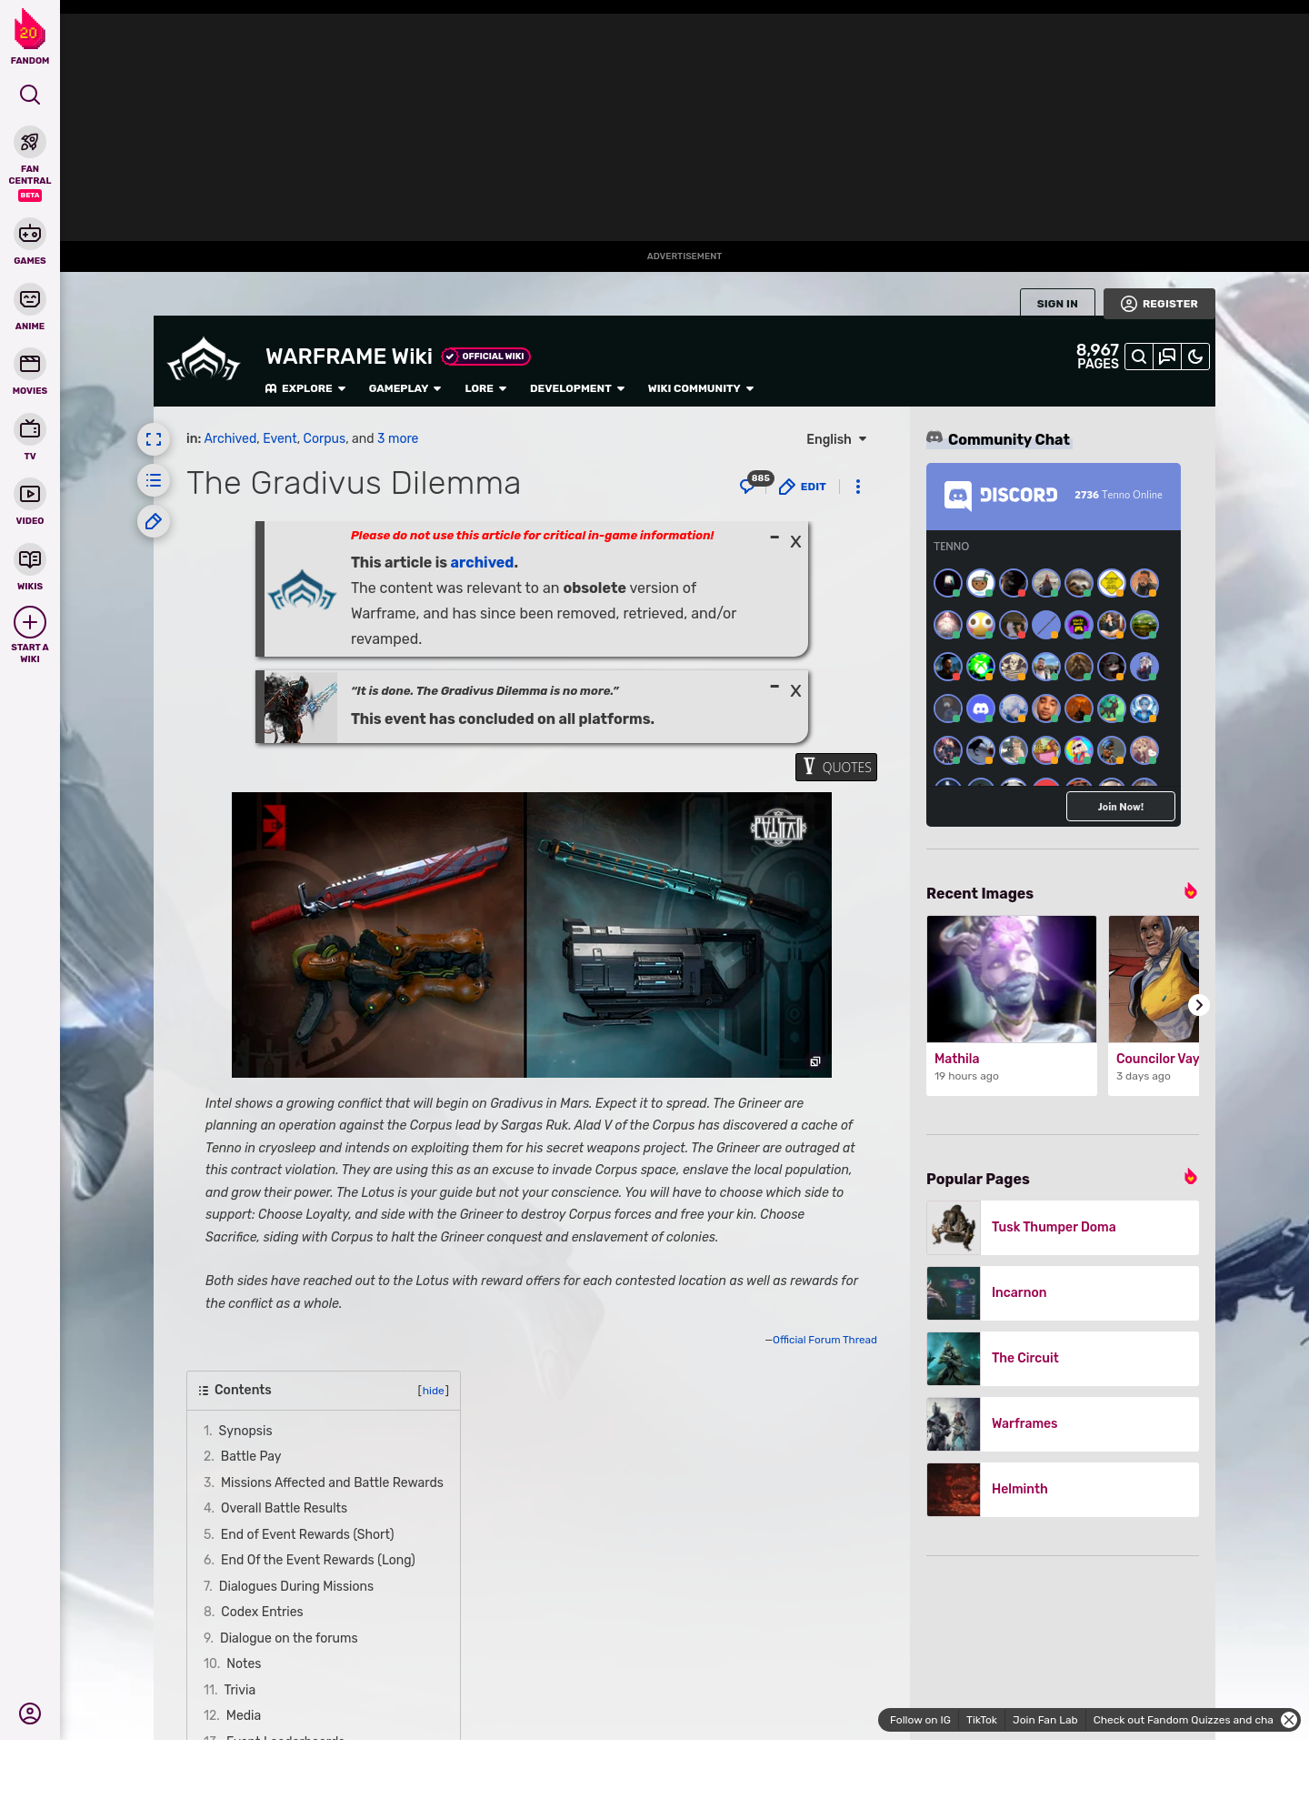Open the Incarnon popular page
Viewport: 1309px width, 1819px height.
coord(1063,1292)
